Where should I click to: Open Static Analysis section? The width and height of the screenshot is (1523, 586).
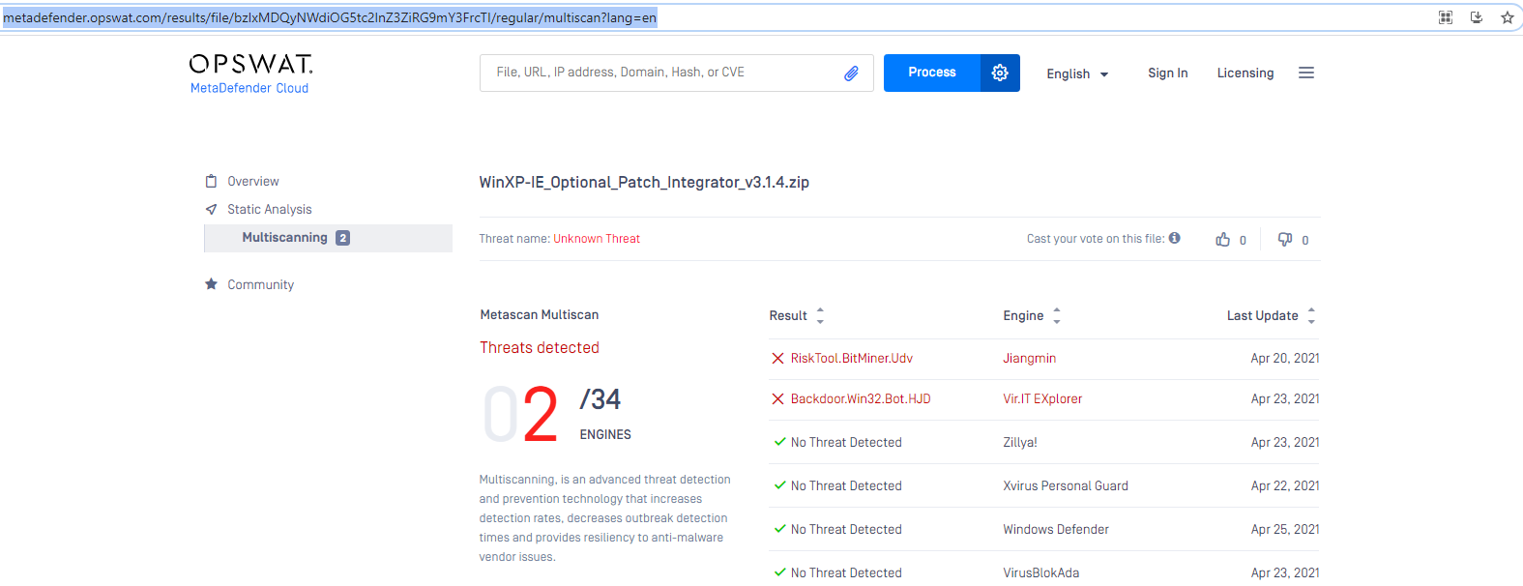pyautogui.click(x=269, y=209)
